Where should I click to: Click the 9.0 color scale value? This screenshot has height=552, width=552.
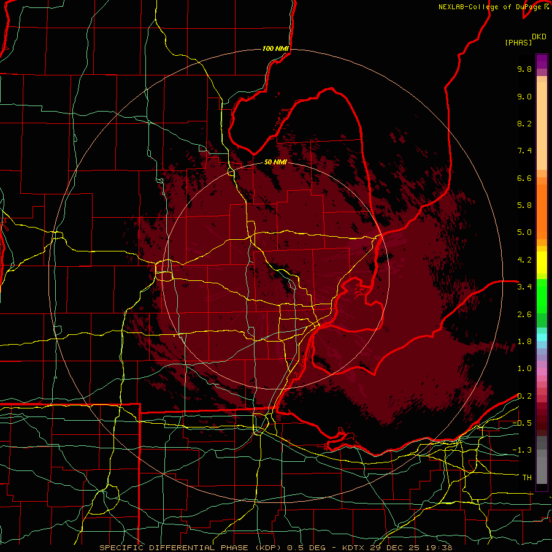coord(524,96)
